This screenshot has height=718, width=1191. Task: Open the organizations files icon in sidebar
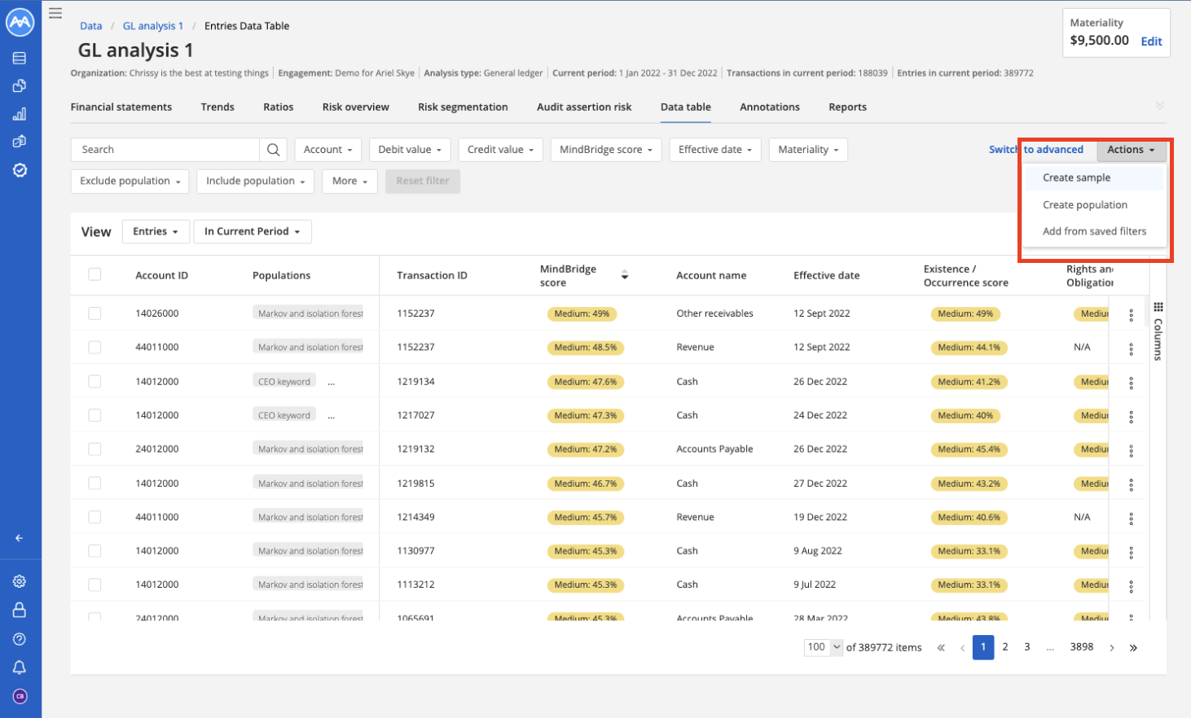20,85
